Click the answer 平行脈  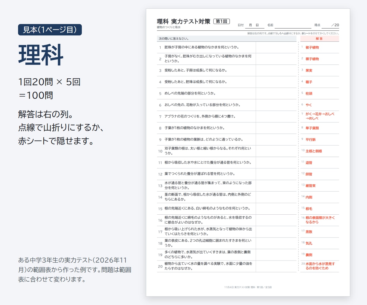point(311,140)
